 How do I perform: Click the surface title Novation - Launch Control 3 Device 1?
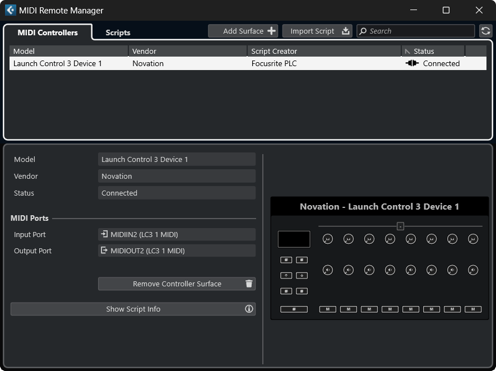click(x=379, y=207)
